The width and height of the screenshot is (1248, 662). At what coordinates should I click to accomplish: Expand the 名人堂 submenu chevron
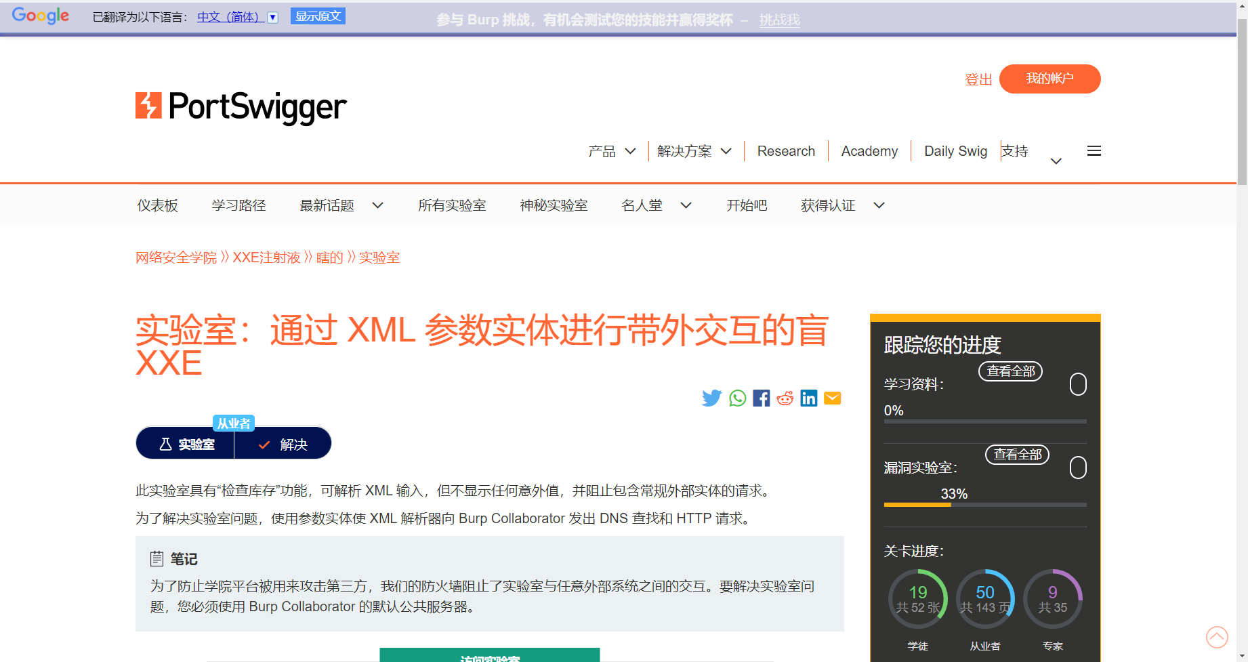pyautogui.click(x=686, y=205)
